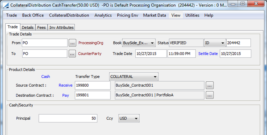Click the Destination Contract label
This screenshot has width=267, height=135.
35,95
